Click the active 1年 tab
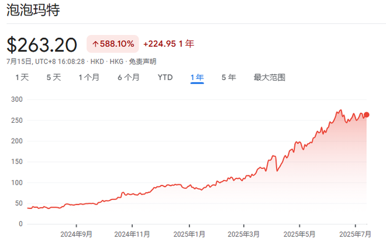 (197, 77)
